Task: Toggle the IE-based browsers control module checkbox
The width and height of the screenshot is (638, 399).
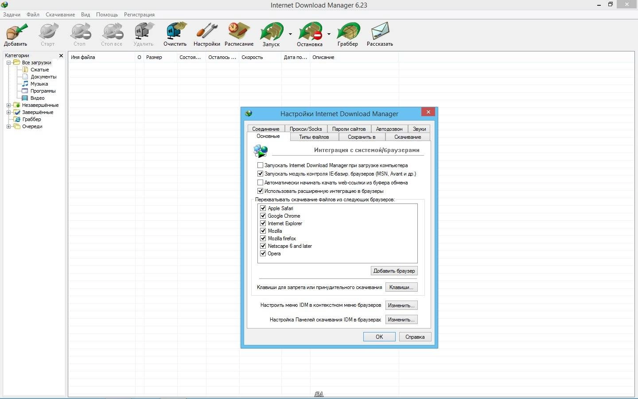Action: (x=261, y=174)
